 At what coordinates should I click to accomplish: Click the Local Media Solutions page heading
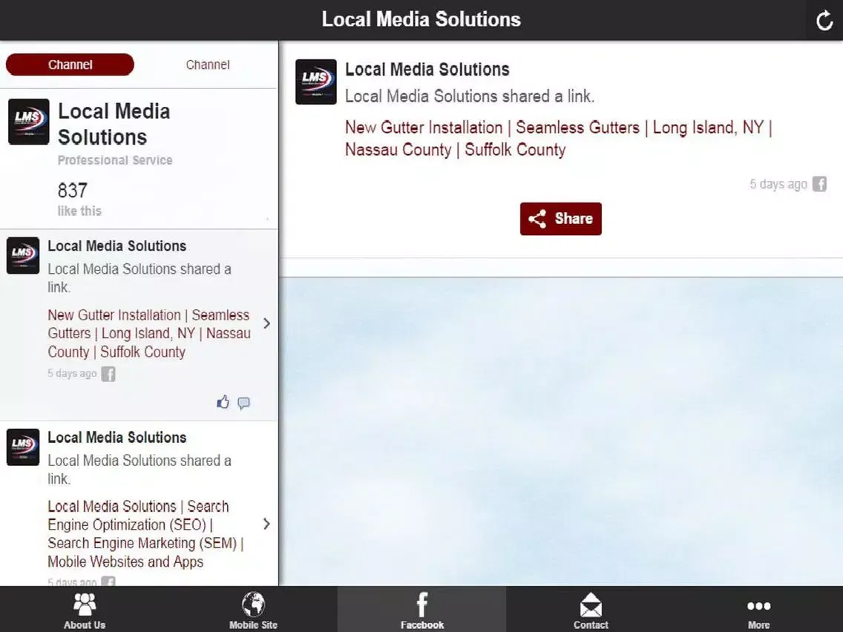click(114, 124)
